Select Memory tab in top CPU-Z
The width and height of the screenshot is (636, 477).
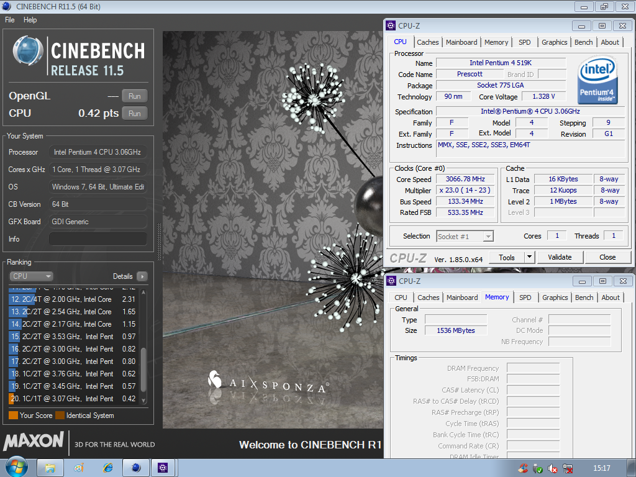[496, 42]
